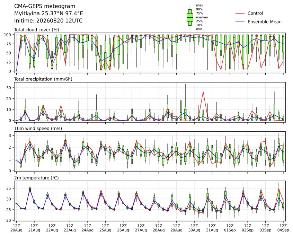Click the 12Z 04Sep time axis label
Image resolution: width=293 pixels, height=236 pixels.
pos(283,228)
